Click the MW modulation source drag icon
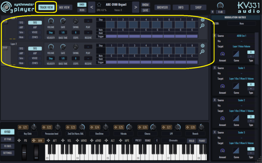The image size is (262, 163). click(34, 140)
